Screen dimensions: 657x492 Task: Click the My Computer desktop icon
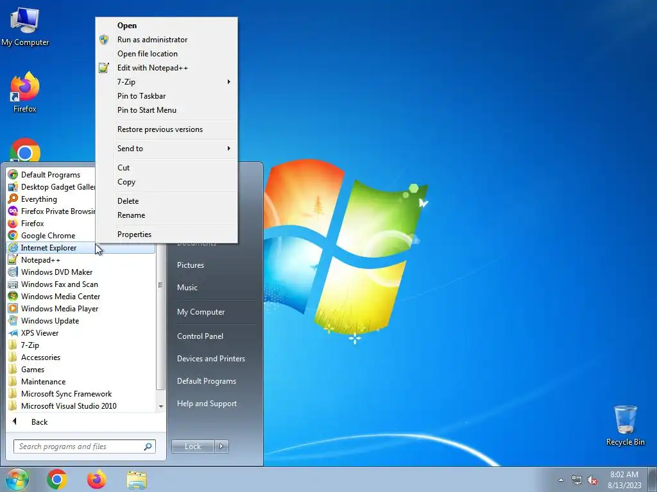(25, 27)
